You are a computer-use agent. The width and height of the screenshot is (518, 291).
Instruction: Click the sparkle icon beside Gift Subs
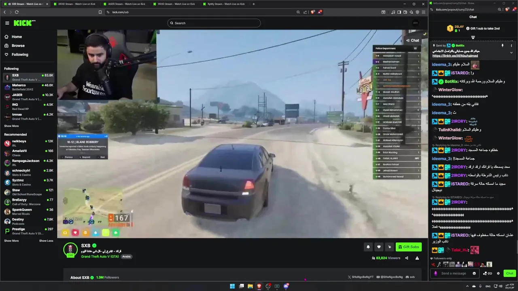[389, 247]
